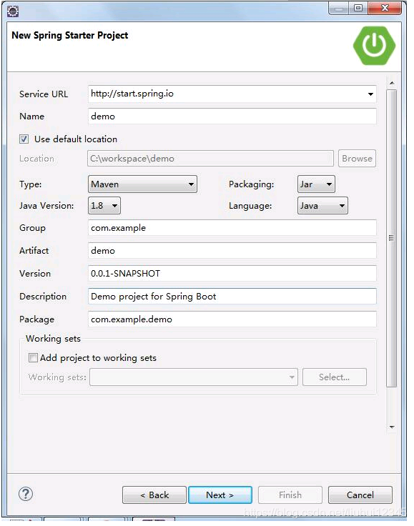Click the Location field C:\workspace\demo
Screen dimensions: 414x526
click(211, 159)
